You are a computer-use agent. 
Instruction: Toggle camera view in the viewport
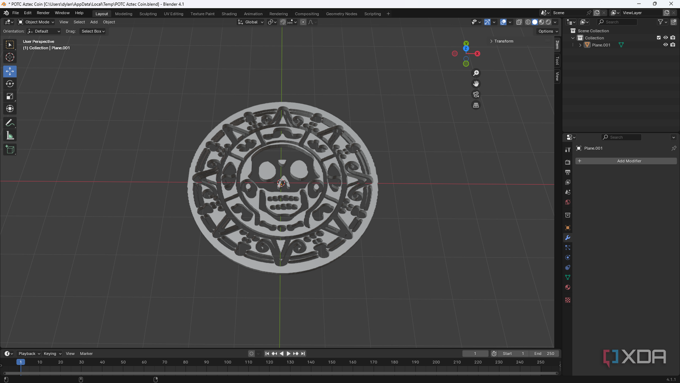pos(476,94)
